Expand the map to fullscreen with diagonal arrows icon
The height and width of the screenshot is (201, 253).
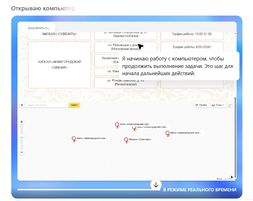pos(230,105)
